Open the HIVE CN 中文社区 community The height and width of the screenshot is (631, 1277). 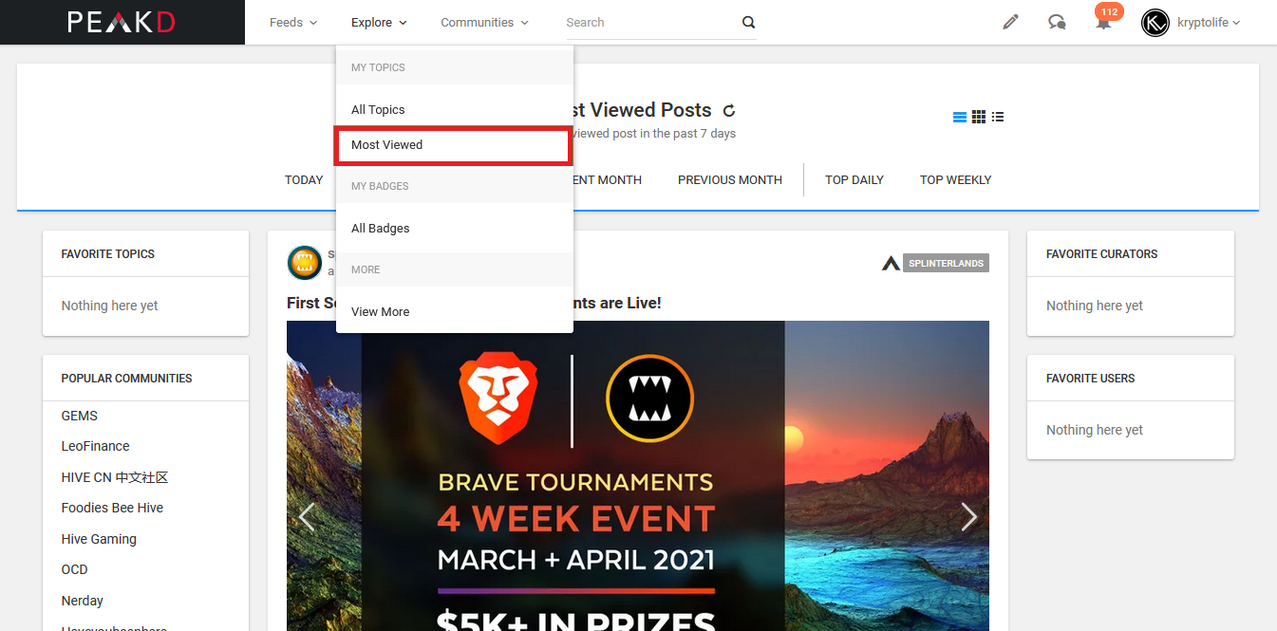coord(115,477)
